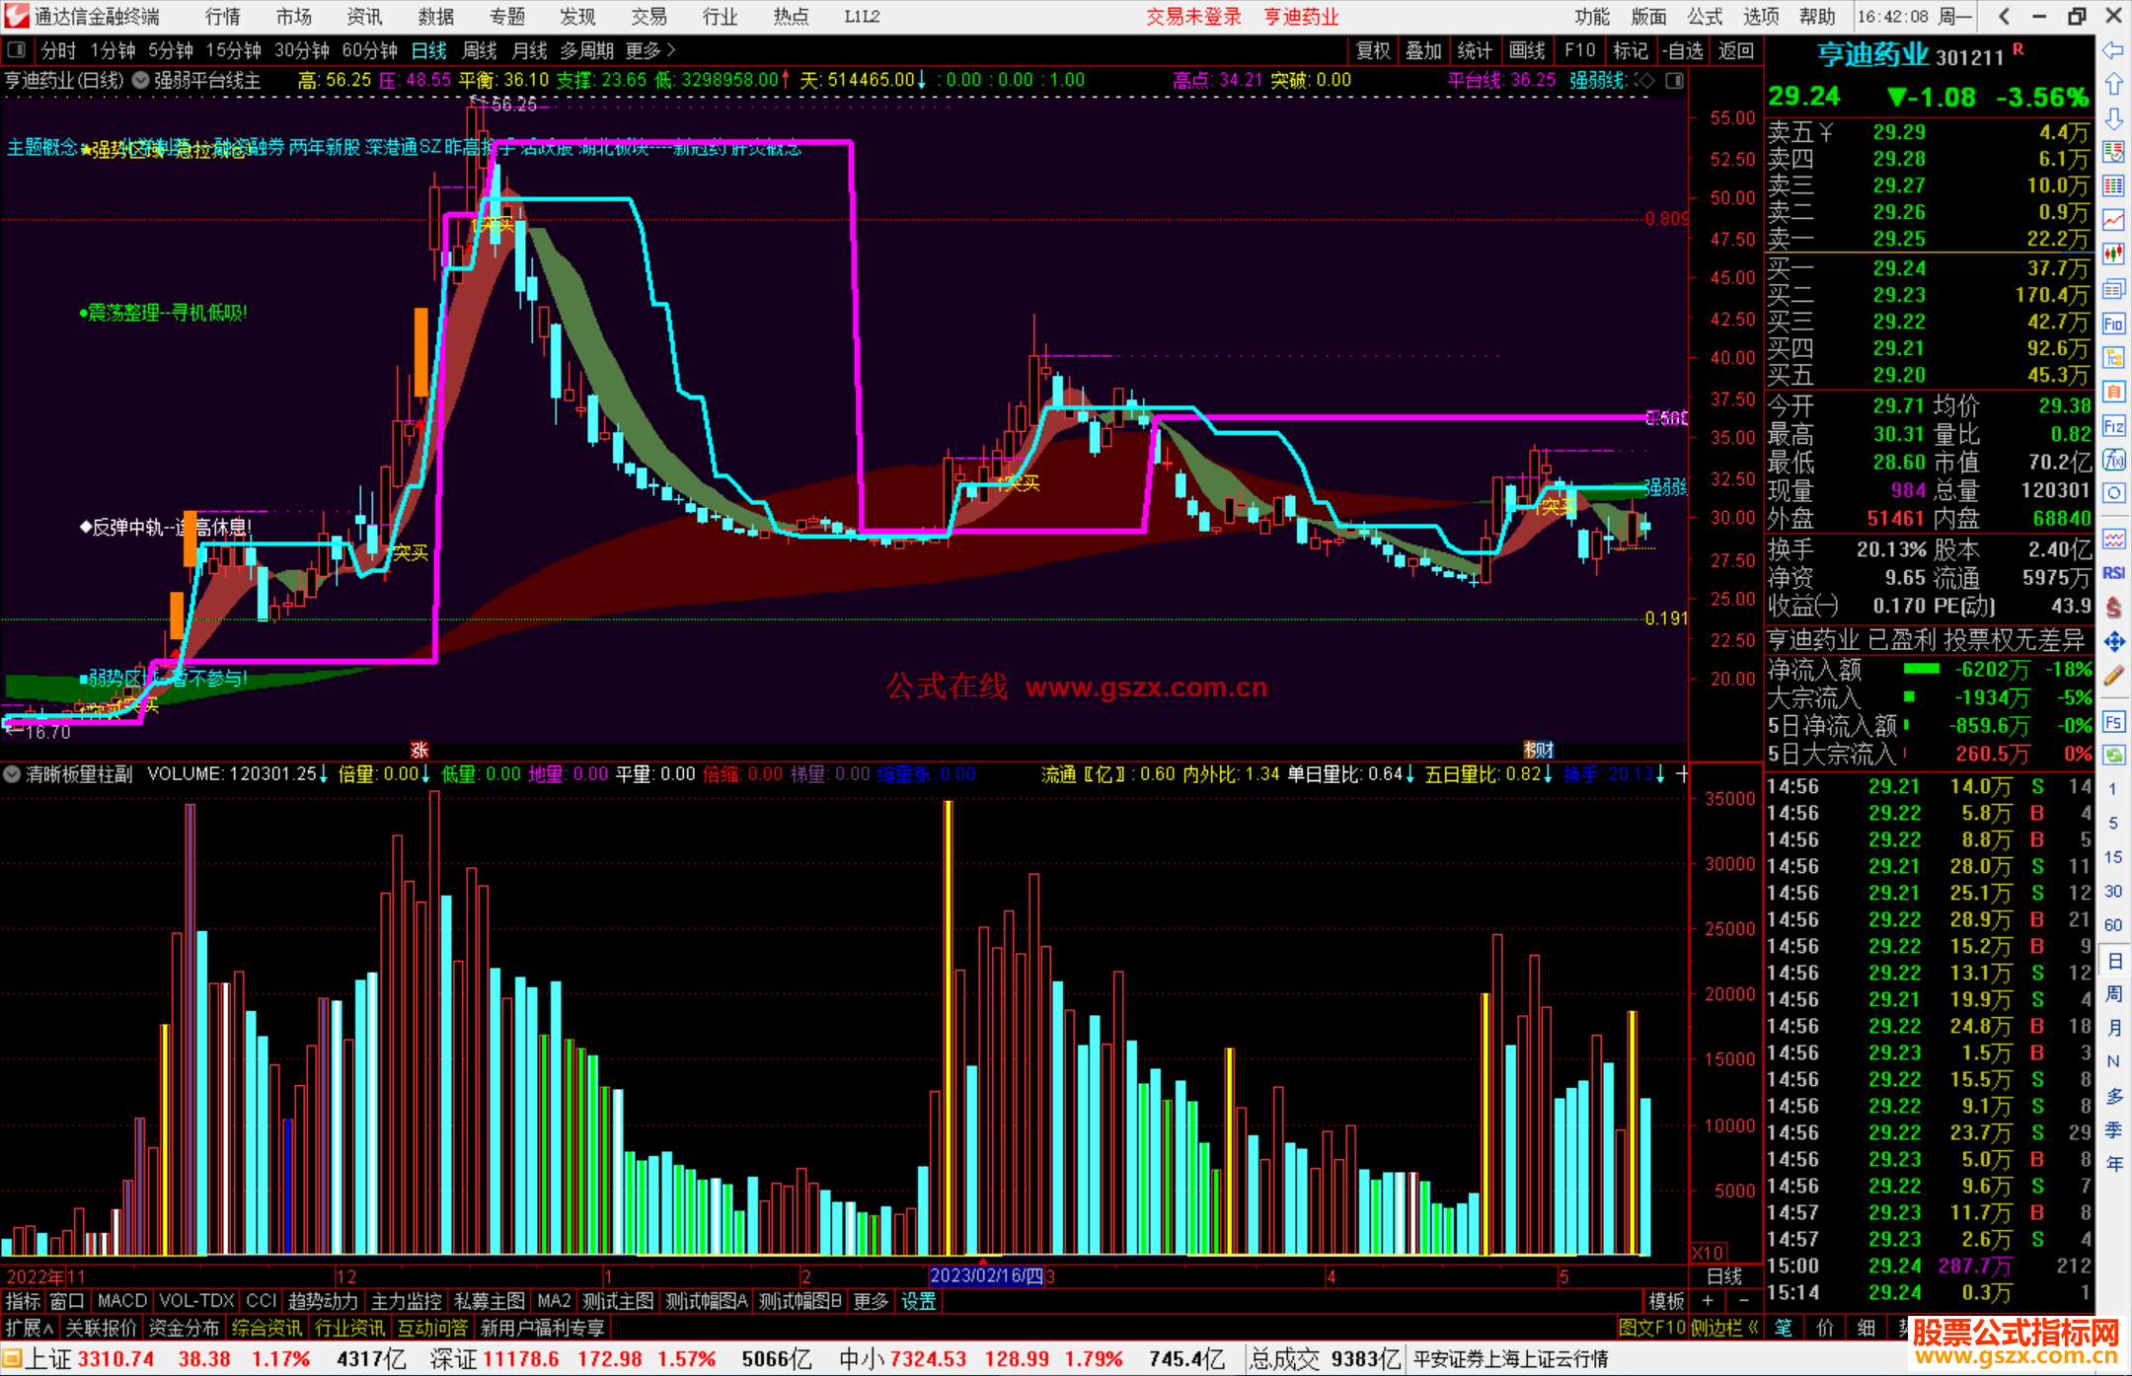This screenshot has height=1376, width=2132.
Task: Click the RSI indicator sidebar icon
Action: click(x=2113, y=573)
